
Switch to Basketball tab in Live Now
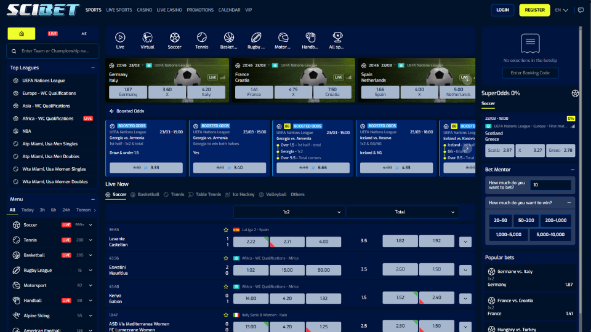(x=145, y=195)
